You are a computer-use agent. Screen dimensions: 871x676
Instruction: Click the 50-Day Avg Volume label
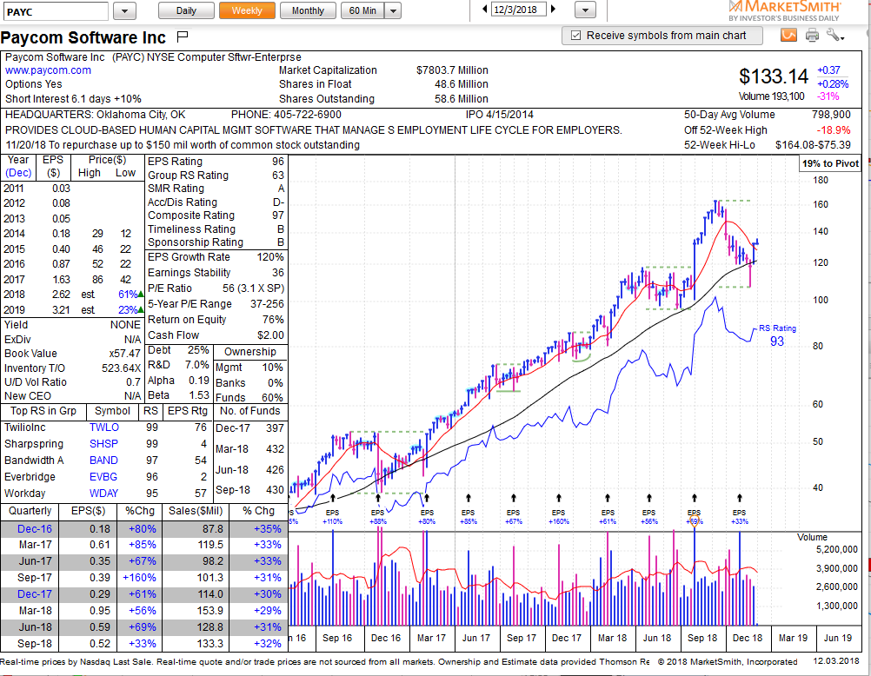[x=729, y=115]
